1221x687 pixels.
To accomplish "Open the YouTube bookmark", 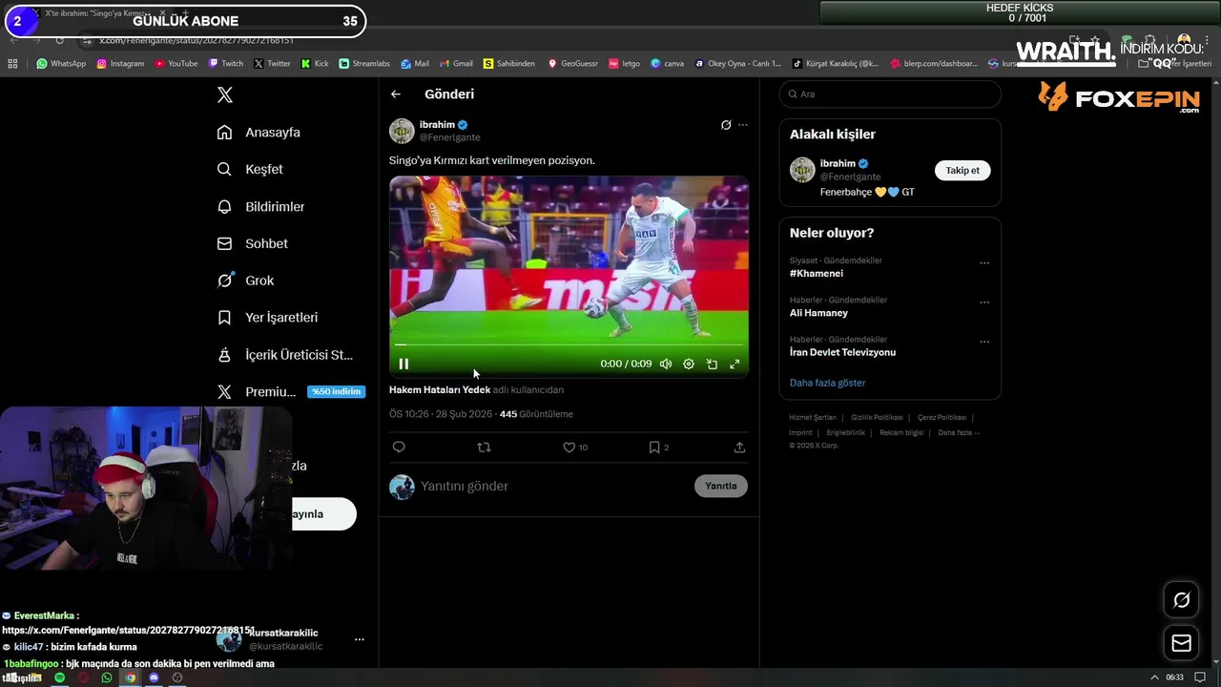I will point(176,64).
